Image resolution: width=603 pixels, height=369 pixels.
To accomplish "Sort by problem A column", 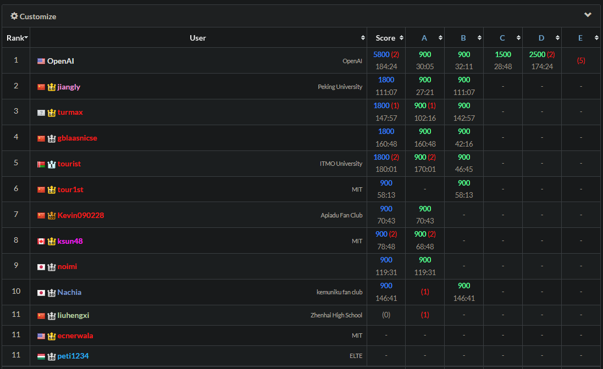I will [x=440, y=38].
